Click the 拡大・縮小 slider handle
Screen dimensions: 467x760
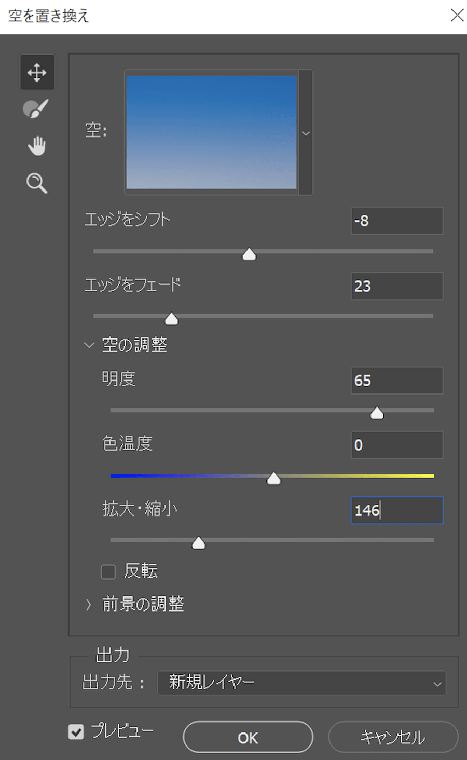point(198,543)
